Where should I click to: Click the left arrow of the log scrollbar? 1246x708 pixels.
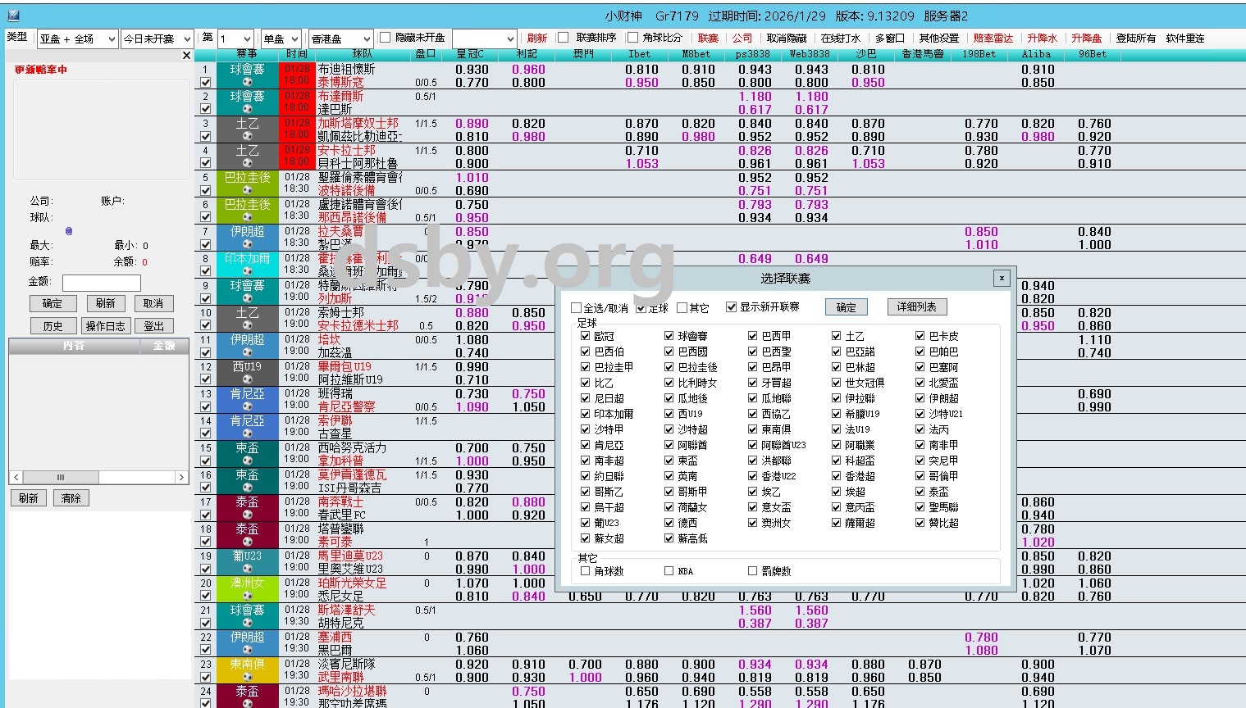(16, 477)
